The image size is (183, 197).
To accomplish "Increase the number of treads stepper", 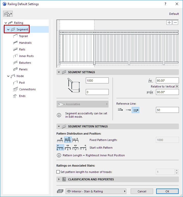I will [x=177, y=170].
